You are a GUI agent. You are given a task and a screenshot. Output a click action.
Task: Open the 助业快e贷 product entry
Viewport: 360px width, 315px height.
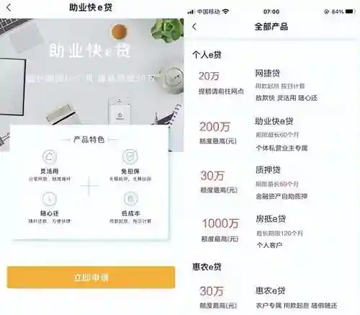(271, 134)
